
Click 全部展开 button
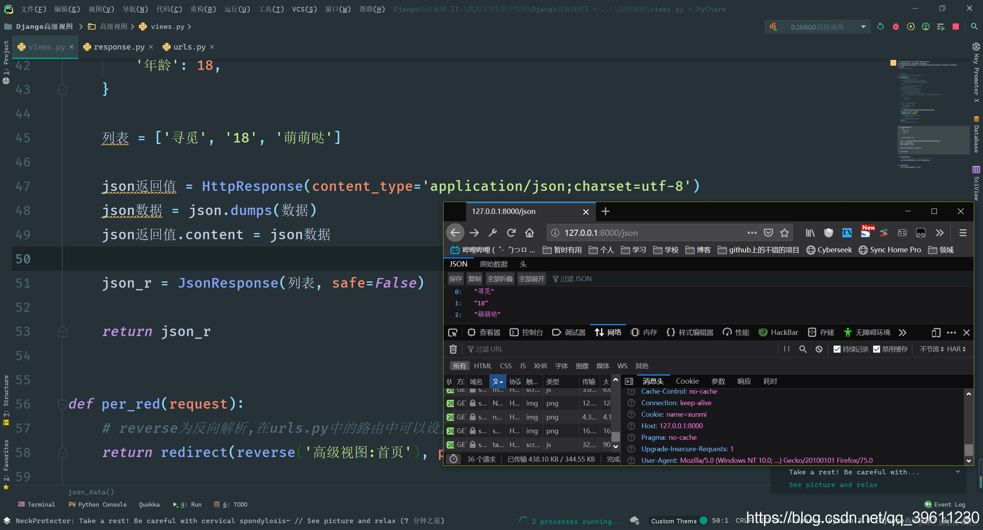click(x=532, y=279)
